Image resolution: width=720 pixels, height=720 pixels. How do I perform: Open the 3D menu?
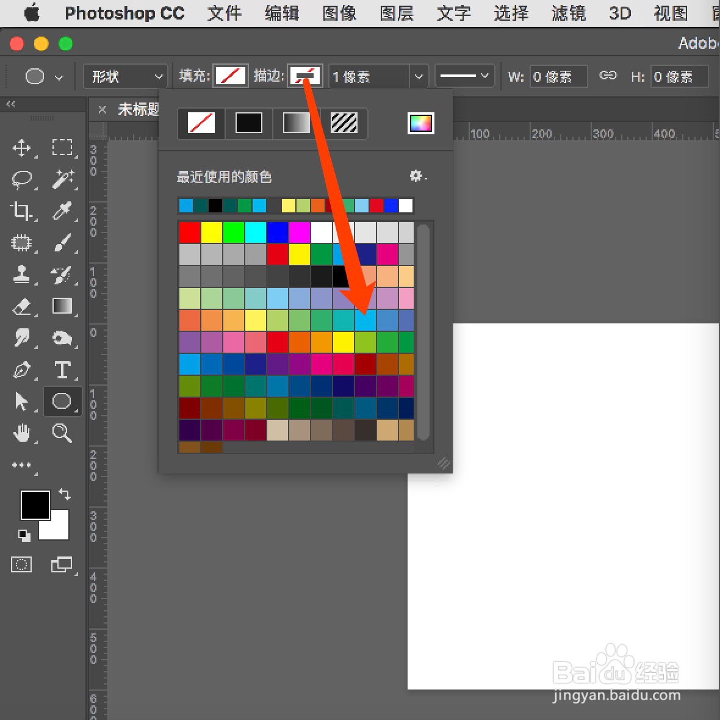tap(620, 13)
